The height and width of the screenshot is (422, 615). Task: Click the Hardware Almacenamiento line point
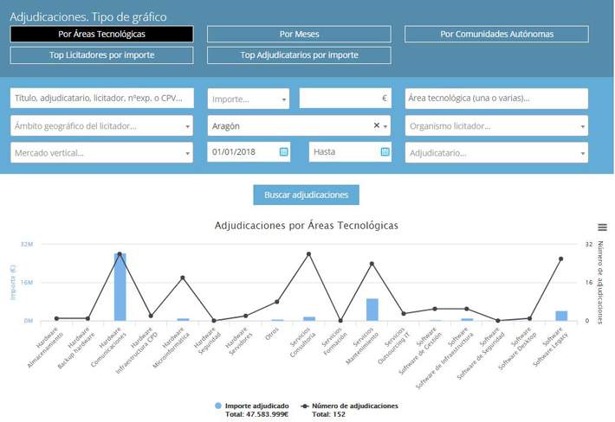pyautogui.click(x=56, y=318)
